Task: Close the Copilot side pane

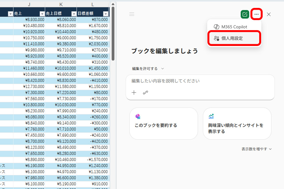Action: [269, 14]
